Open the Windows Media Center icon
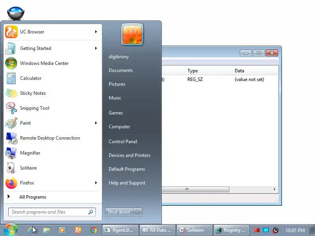This screenshot has height=236, width=315. 11,63
